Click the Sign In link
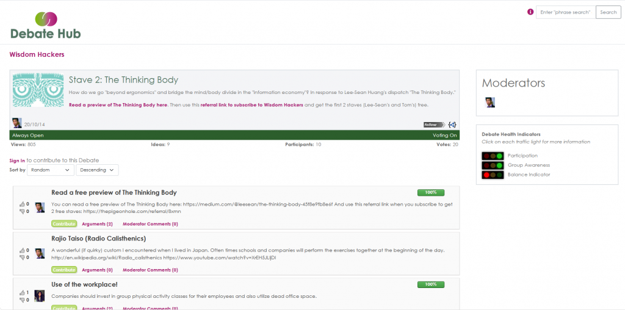This screenshot has height=310, width=625. pyautogui.click(x=17, y=160)
